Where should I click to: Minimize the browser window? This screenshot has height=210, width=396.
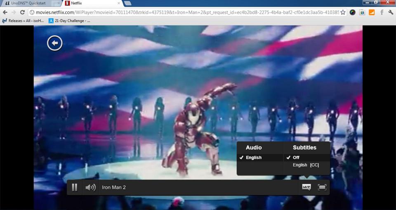point(368,2)
